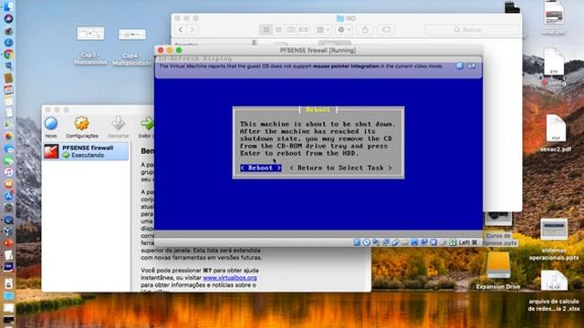Click the hard disk activity status icon

357,242
